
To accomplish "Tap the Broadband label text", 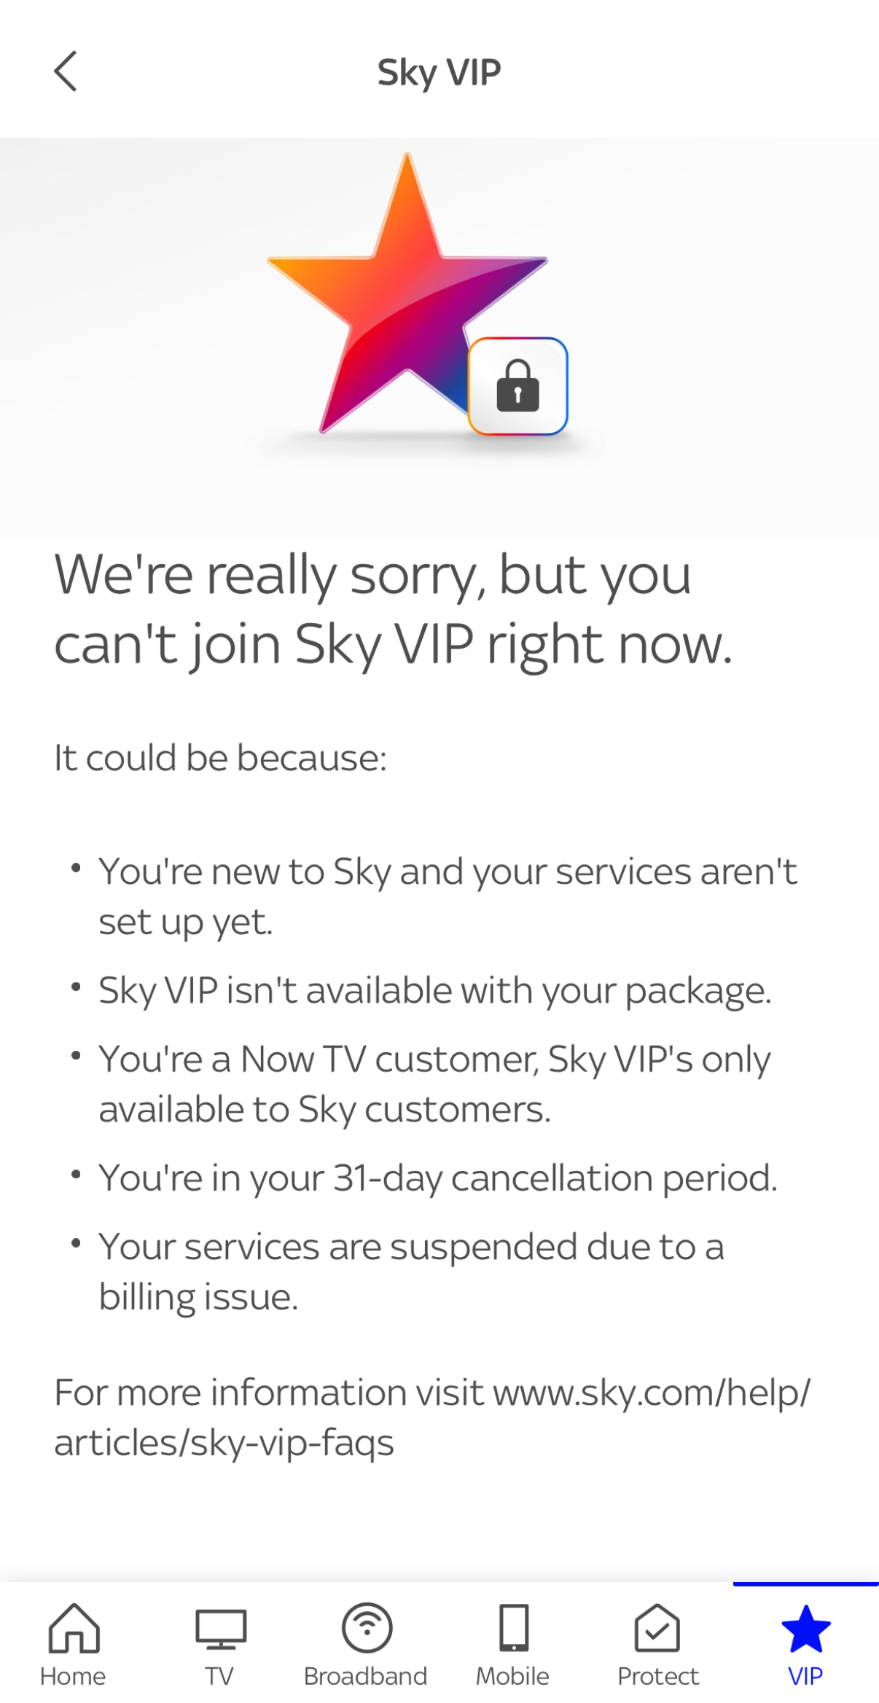I will click(x=366, y=1675).
